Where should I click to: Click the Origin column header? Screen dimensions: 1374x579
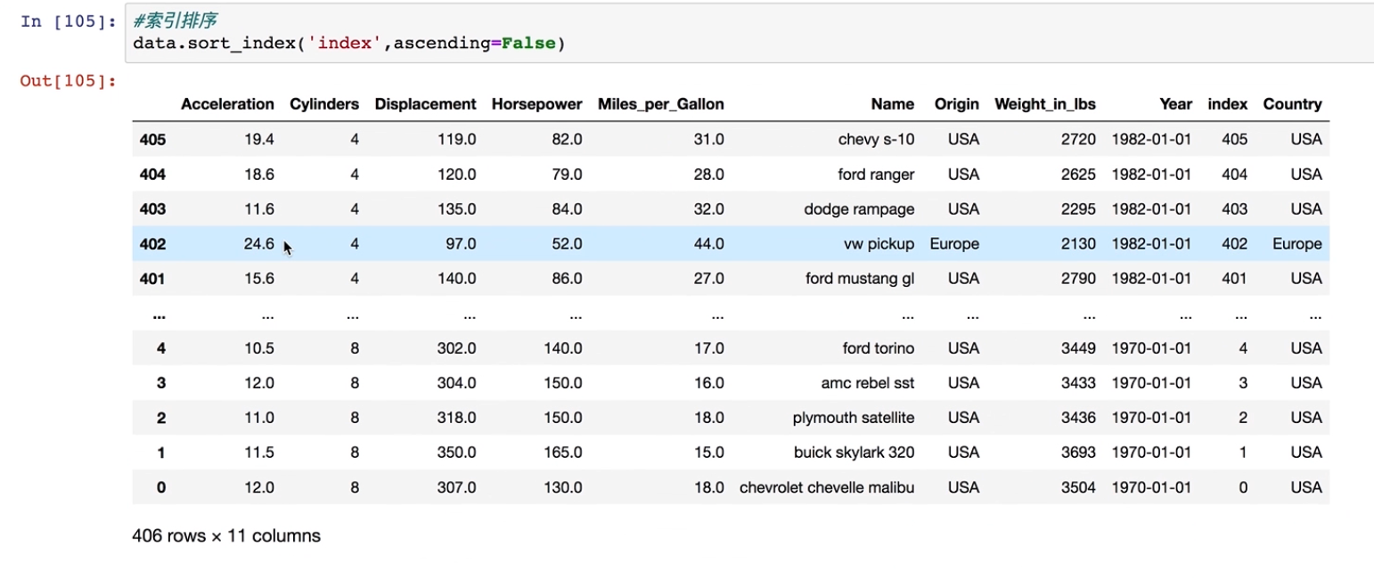[956, 104]
